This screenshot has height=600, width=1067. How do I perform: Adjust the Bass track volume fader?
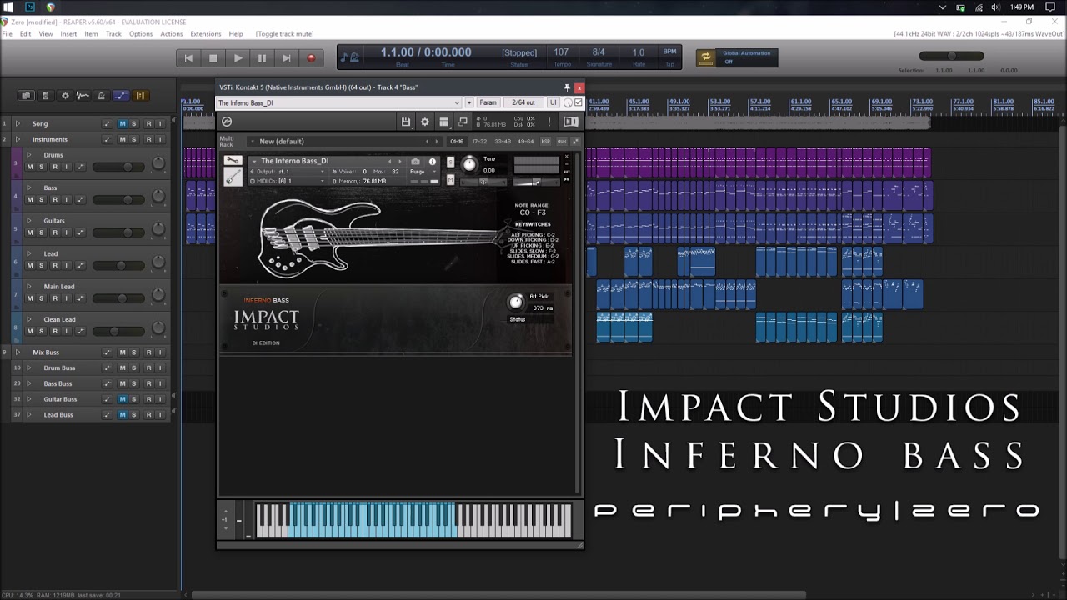pyautogui.click(x=128, y=200)
